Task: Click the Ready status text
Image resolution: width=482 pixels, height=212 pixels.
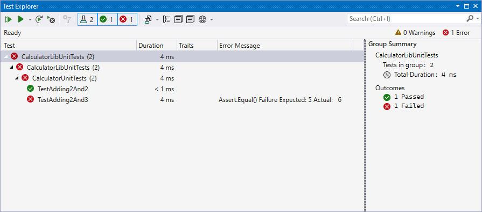Action: (12, 33)
